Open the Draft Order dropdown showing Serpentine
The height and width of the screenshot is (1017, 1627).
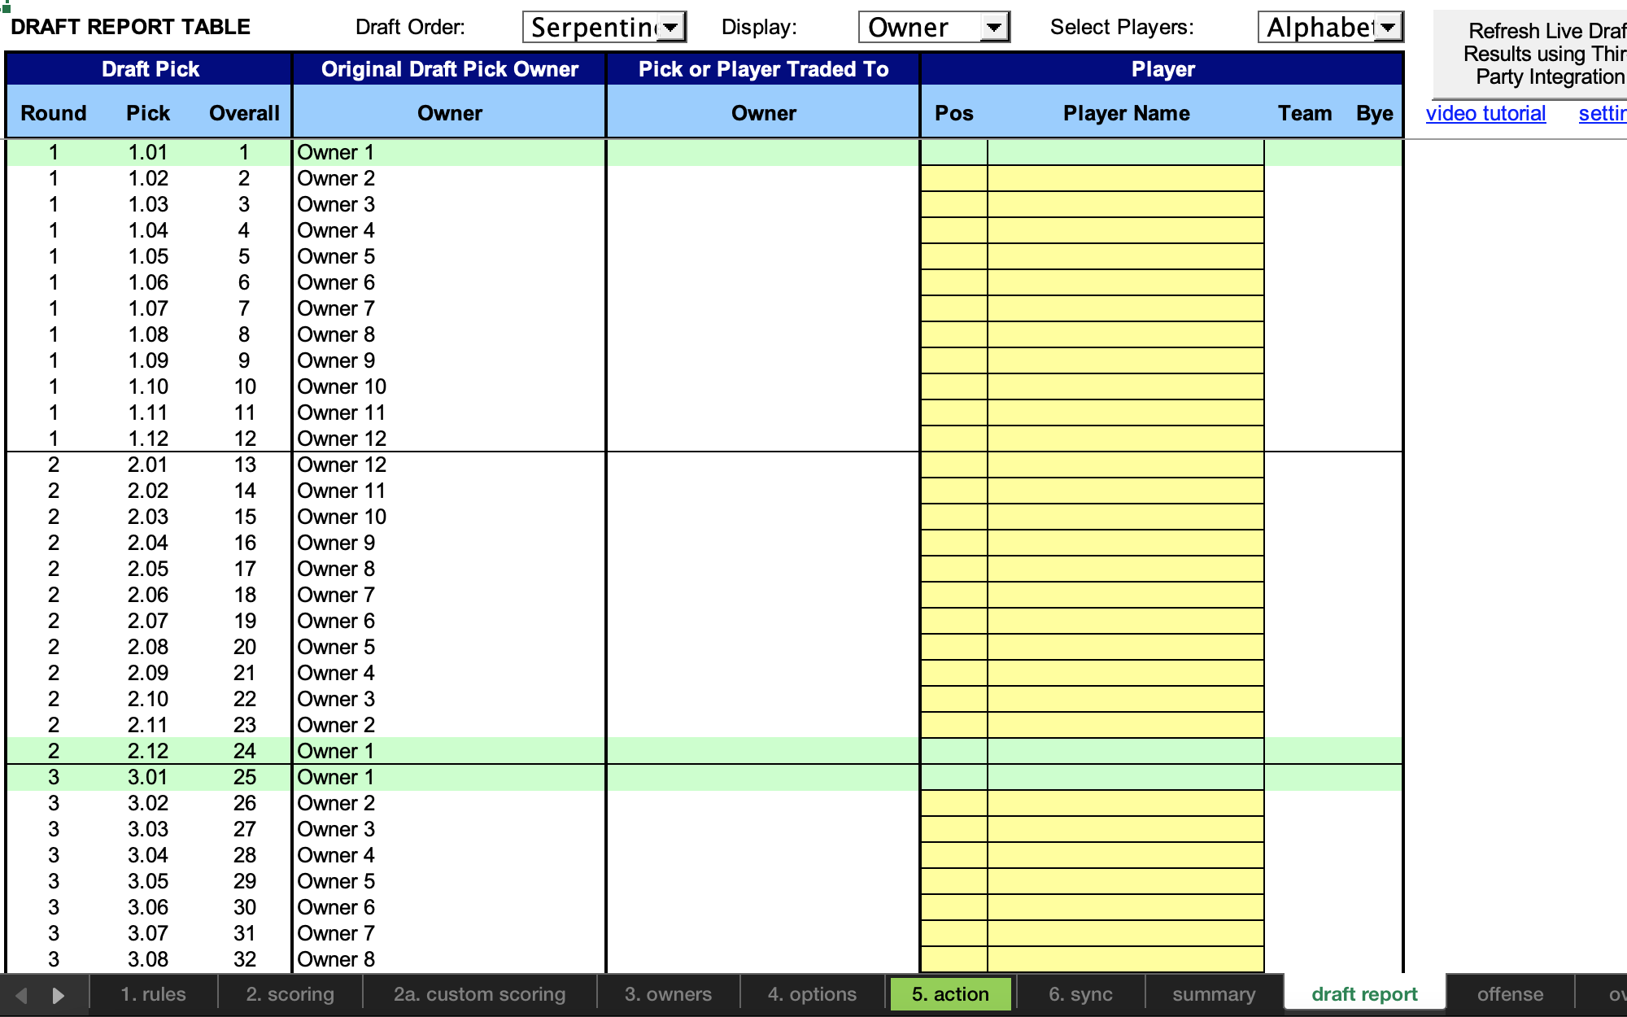[x=672, y=26]
